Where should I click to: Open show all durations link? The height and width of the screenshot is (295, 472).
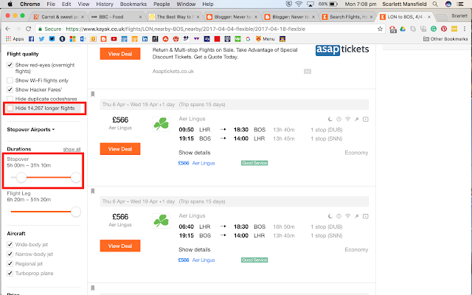click(x=72, y=149)
